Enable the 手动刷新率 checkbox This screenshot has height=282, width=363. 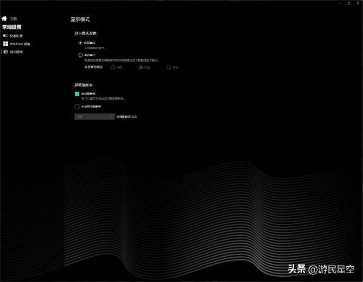pyautogui.click(x=77, y=107)
